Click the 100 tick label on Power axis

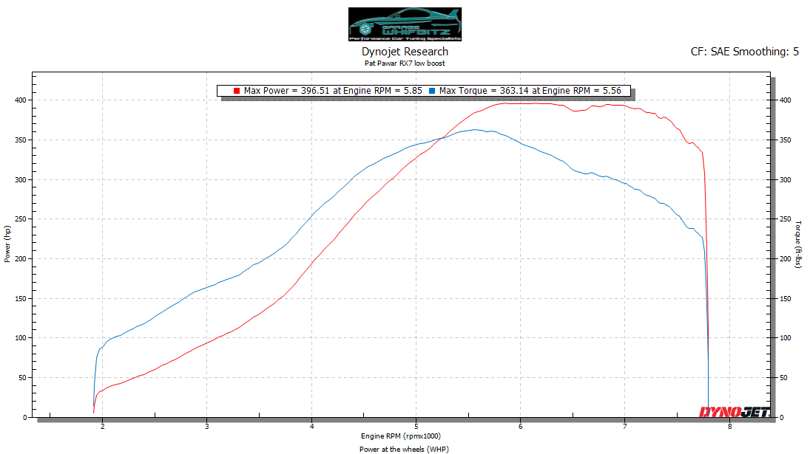pyautogui.click(x=21, y=338)
